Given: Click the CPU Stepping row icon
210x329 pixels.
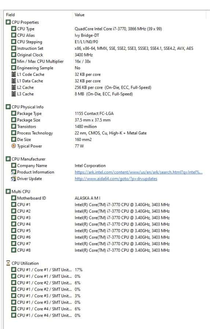Looking at the screenshot, I should (x=14, y=42).
